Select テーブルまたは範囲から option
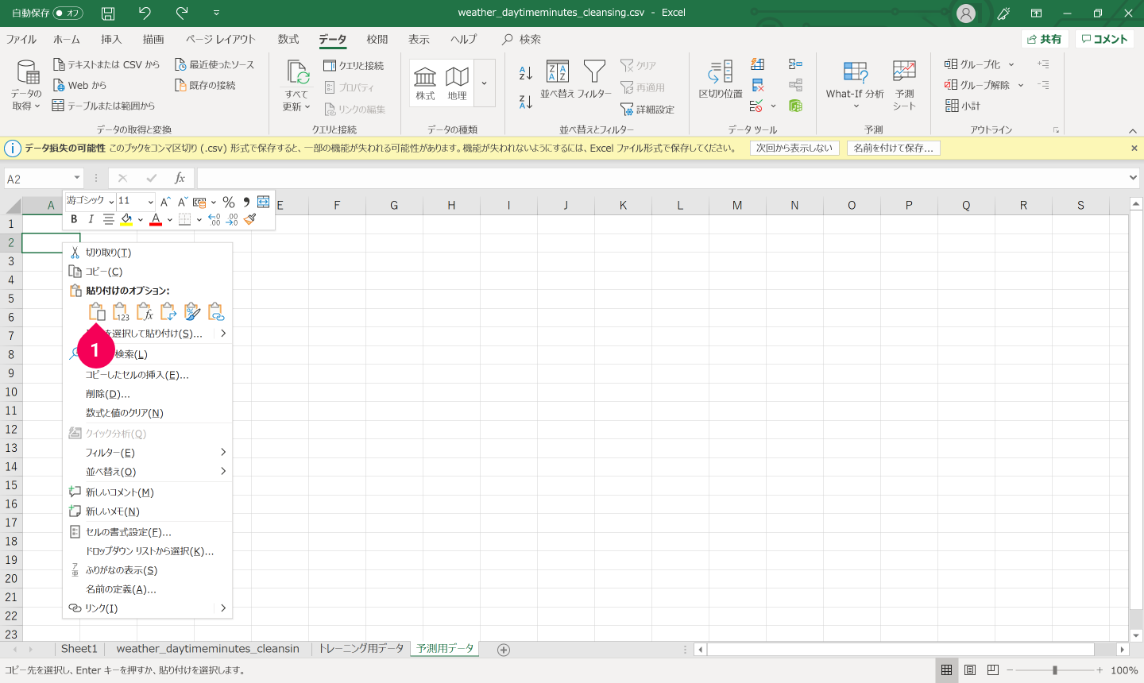 pos(103,106)
